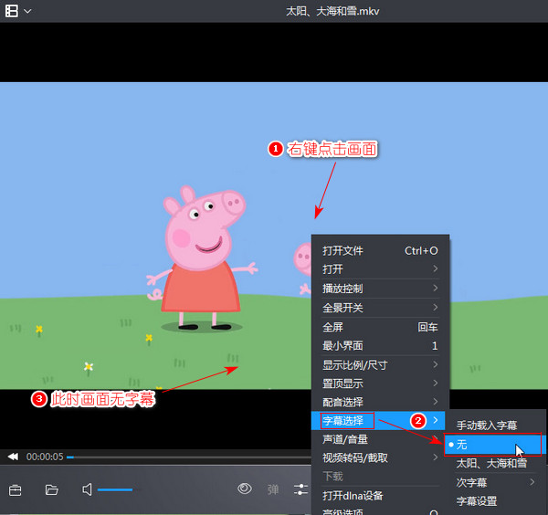Open the playlist icon at top left
This screenshot has width=548, height=515.
12,11
